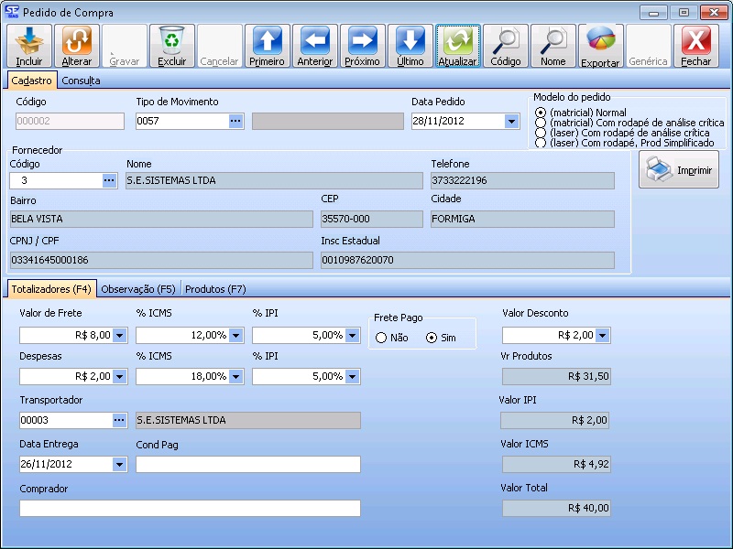Viewport: 733px width, 549px height.
Task: Open the Data Entrega date picker
Action: pos(119,465)
